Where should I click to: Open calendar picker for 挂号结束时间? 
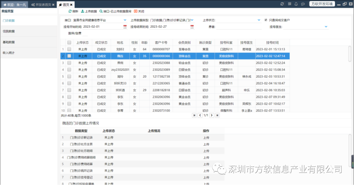pyautogui.click(x=192, y=27)
